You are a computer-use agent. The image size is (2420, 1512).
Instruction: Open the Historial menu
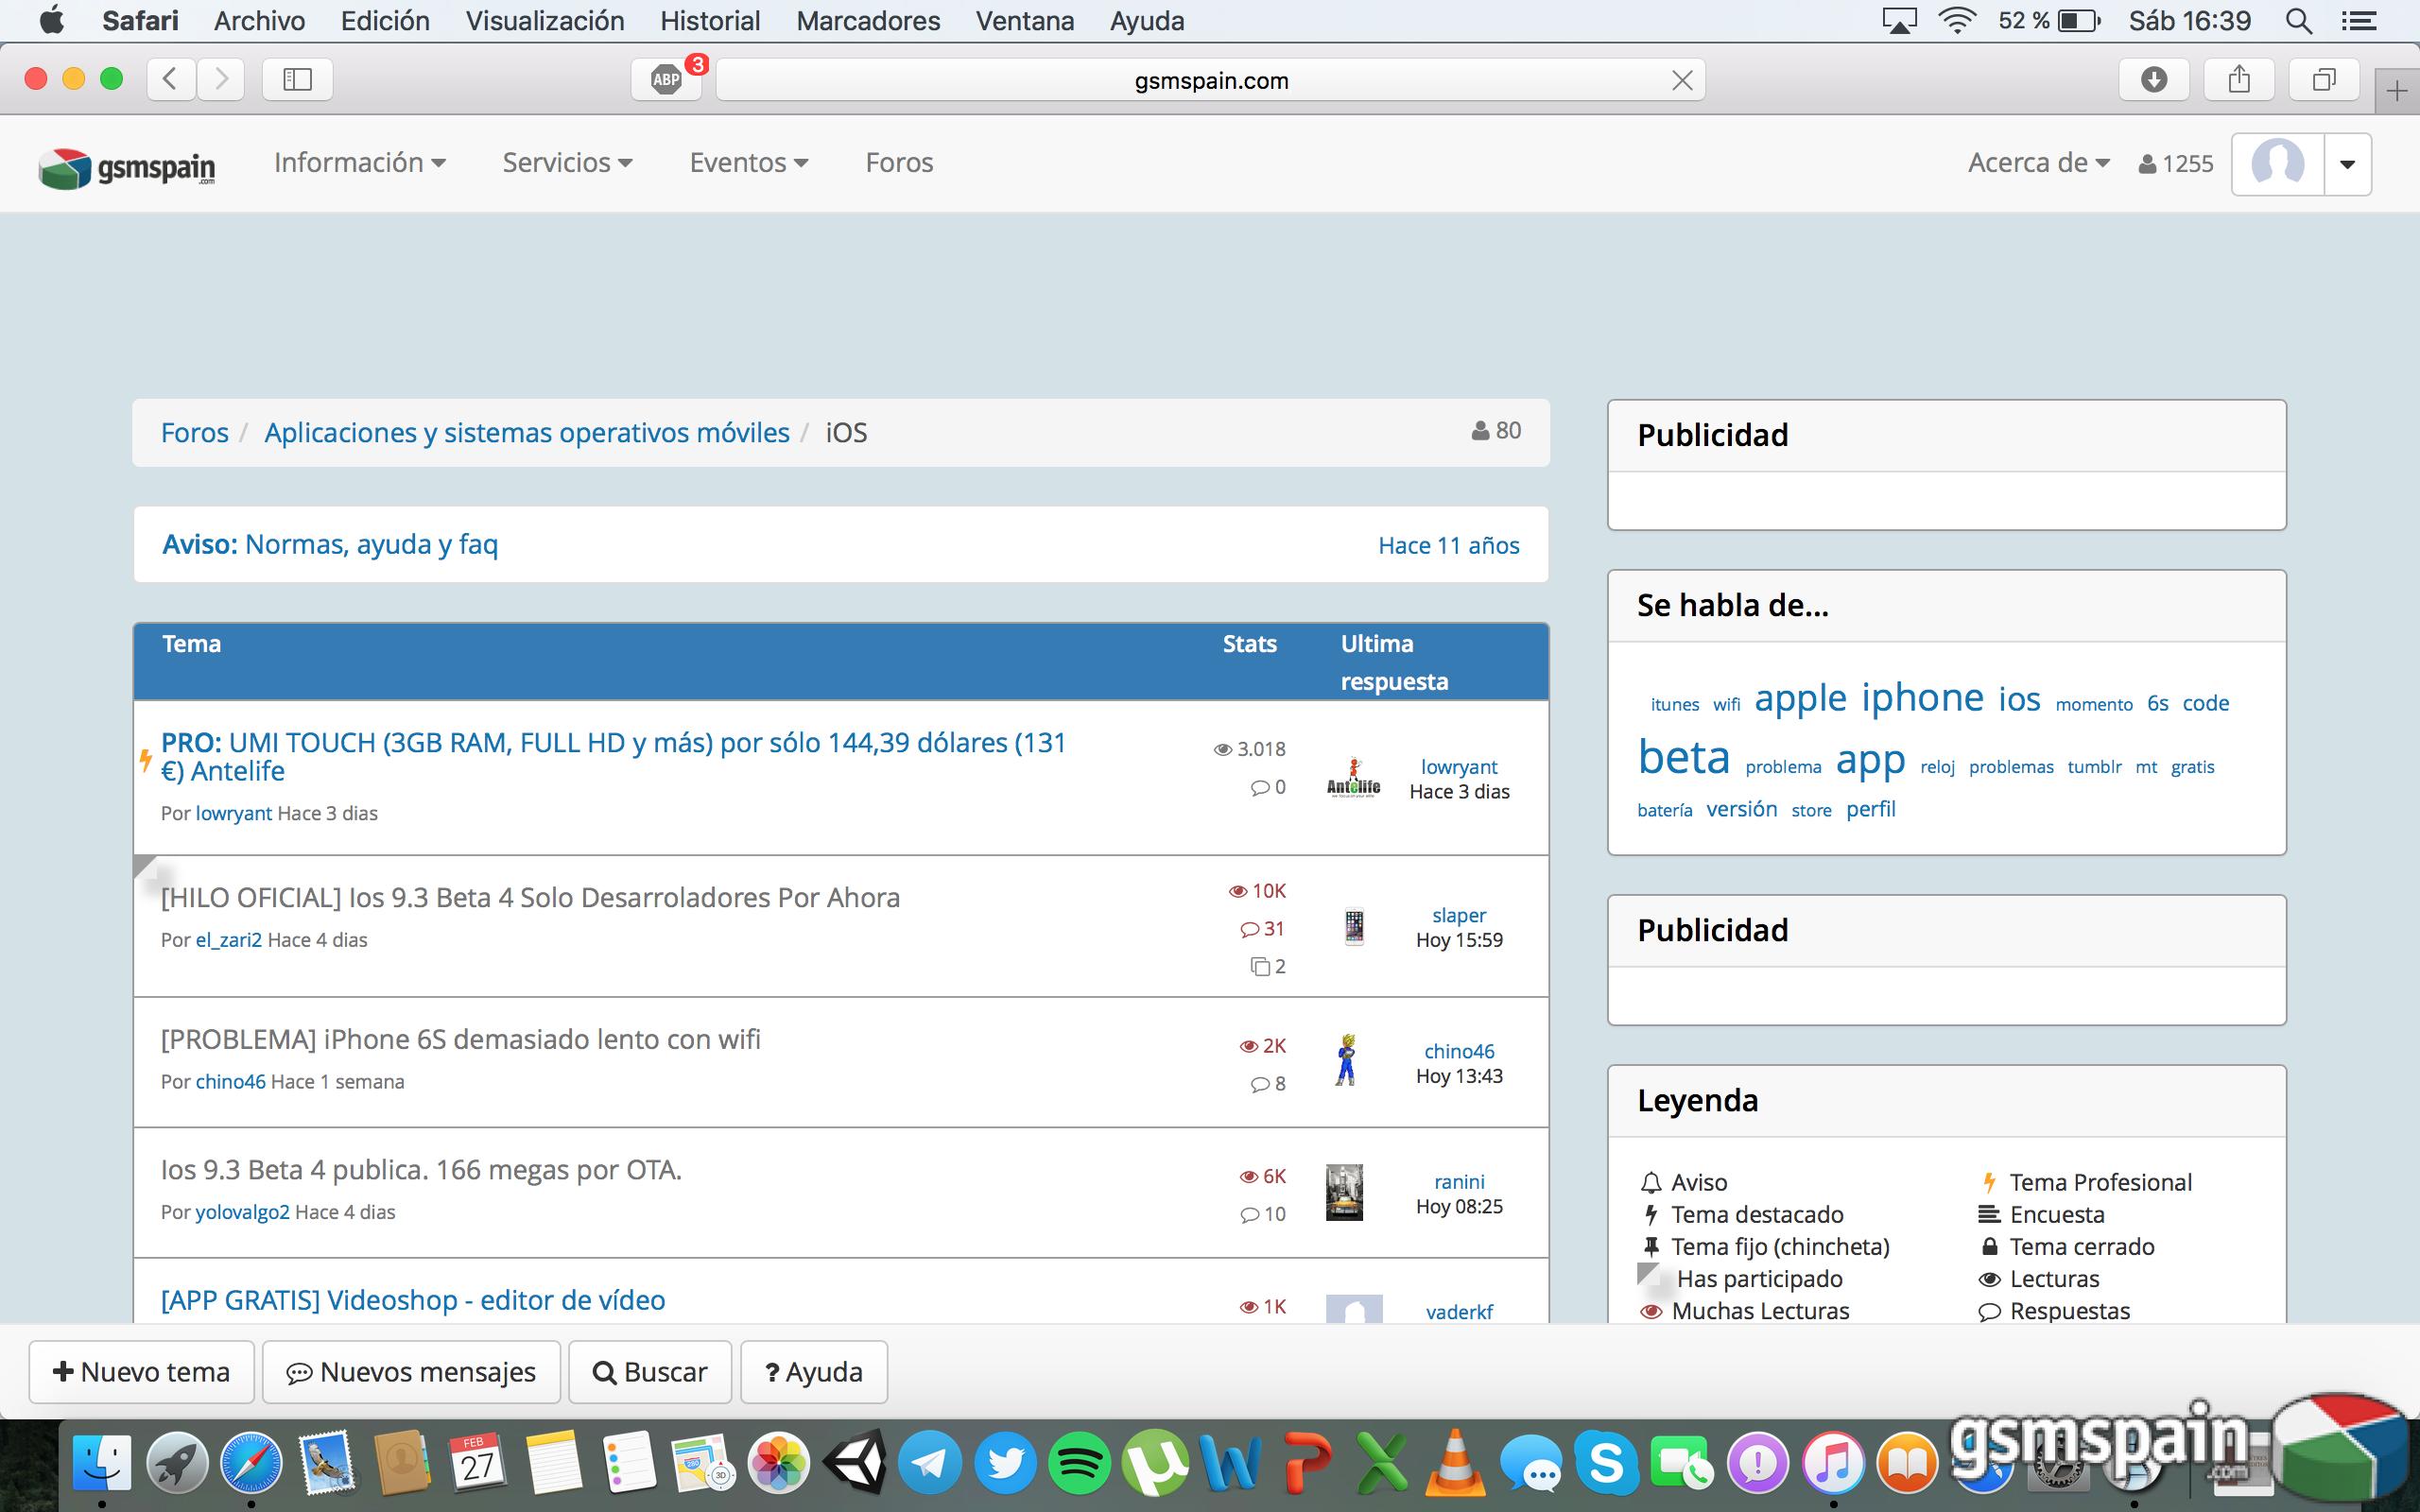710,21
